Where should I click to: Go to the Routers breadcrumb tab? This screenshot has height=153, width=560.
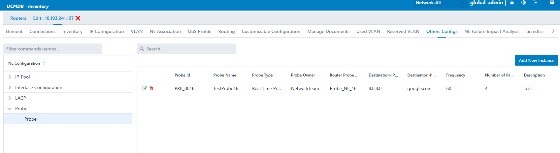(x=18, y=18)
